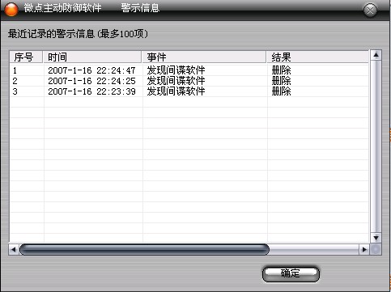
Task: Select record with time 22:24:47
Action: [x=189, y=70]
